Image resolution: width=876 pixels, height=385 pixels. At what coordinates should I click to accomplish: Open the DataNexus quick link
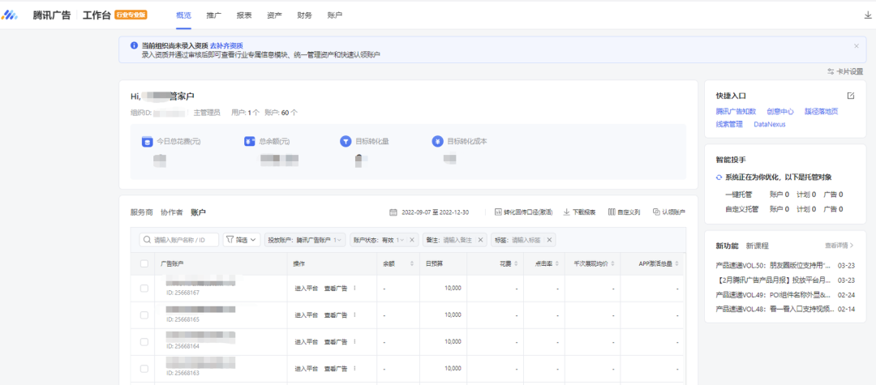[x=769, y=124]
